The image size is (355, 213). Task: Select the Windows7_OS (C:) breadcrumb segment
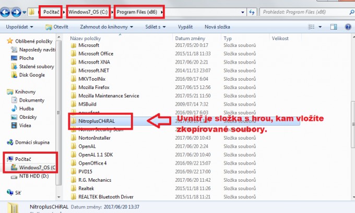tap(88, 12)
